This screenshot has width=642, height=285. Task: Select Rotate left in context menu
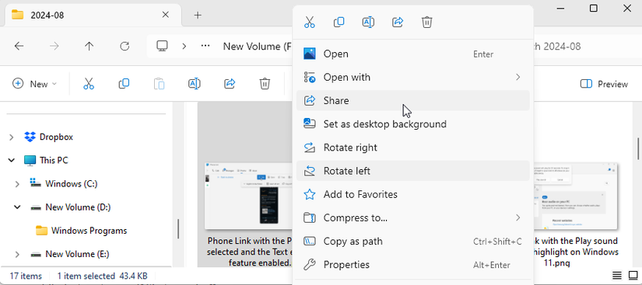413,171
